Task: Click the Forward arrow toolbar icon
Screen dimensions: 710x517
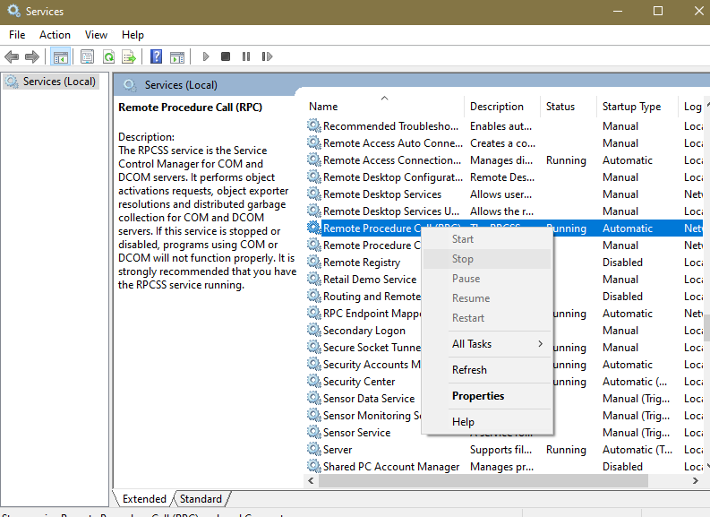Action: coord(32,56)
